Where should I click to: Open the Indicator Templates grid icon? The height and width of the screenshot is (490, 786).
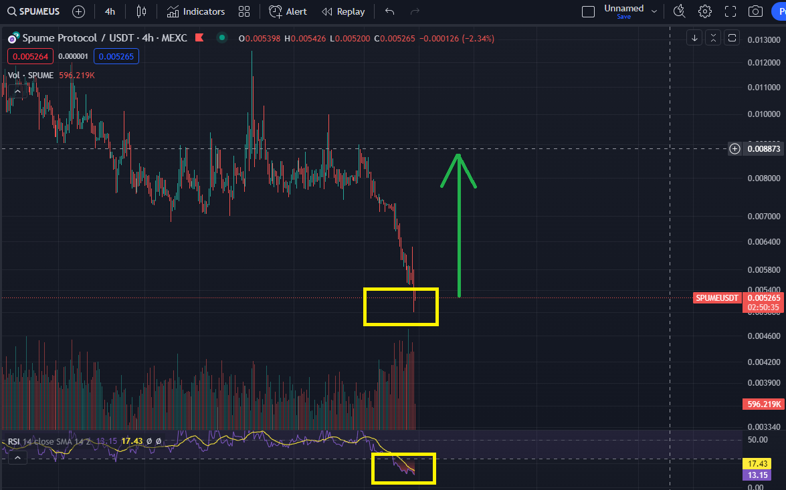tap(243, 11)
